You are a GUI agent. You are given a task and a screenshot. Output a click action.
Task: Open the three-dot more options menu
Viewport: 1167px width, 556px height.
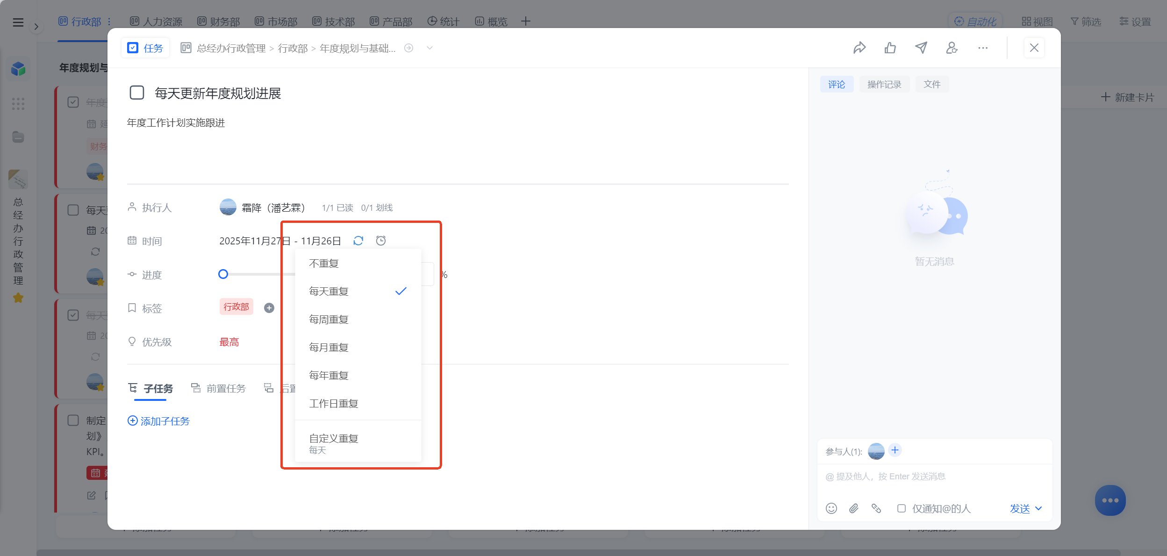pyautogui.click(x=983, y=48)
